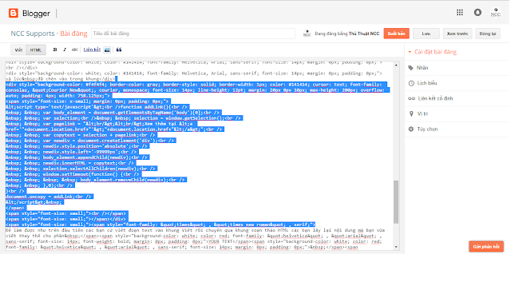Click the insert image icon
Screen dimensions: 511x290
click(x=107, y=50)
